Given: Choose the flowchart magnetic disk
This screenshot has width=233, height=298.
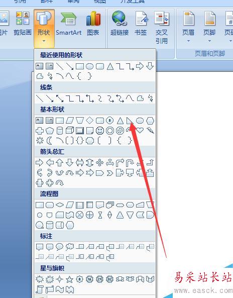Looking at the screenshot, I should (x=50, y=225).
